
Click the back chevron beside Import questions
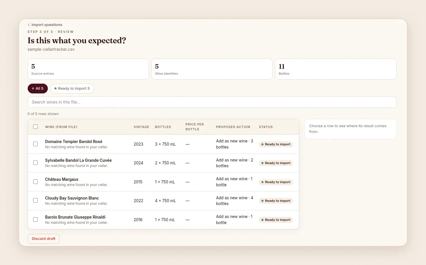29,25
